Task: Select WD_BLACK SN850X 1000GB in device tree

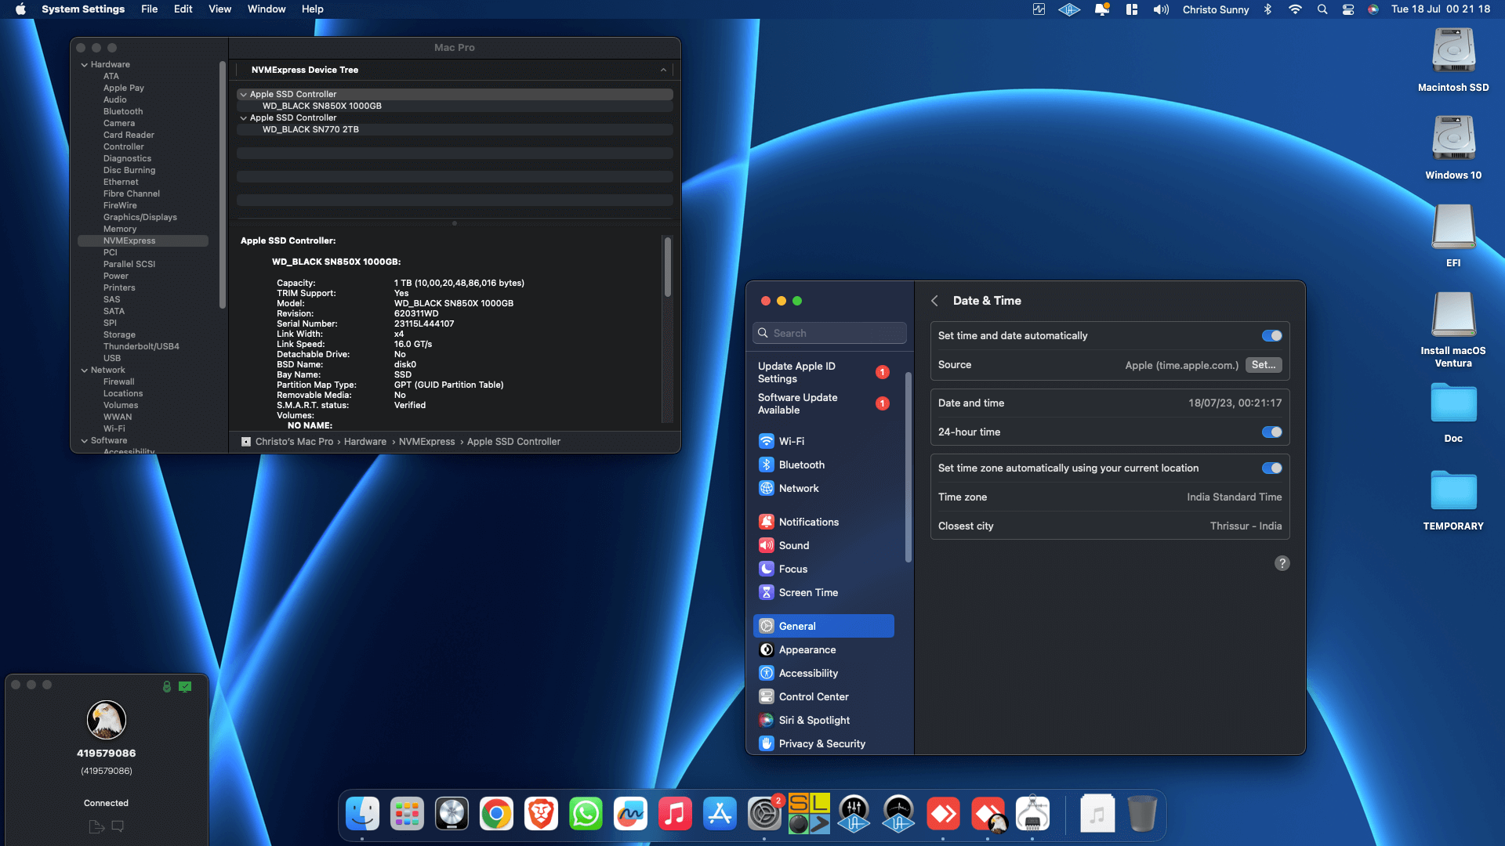Action: (x=455, y=107)
